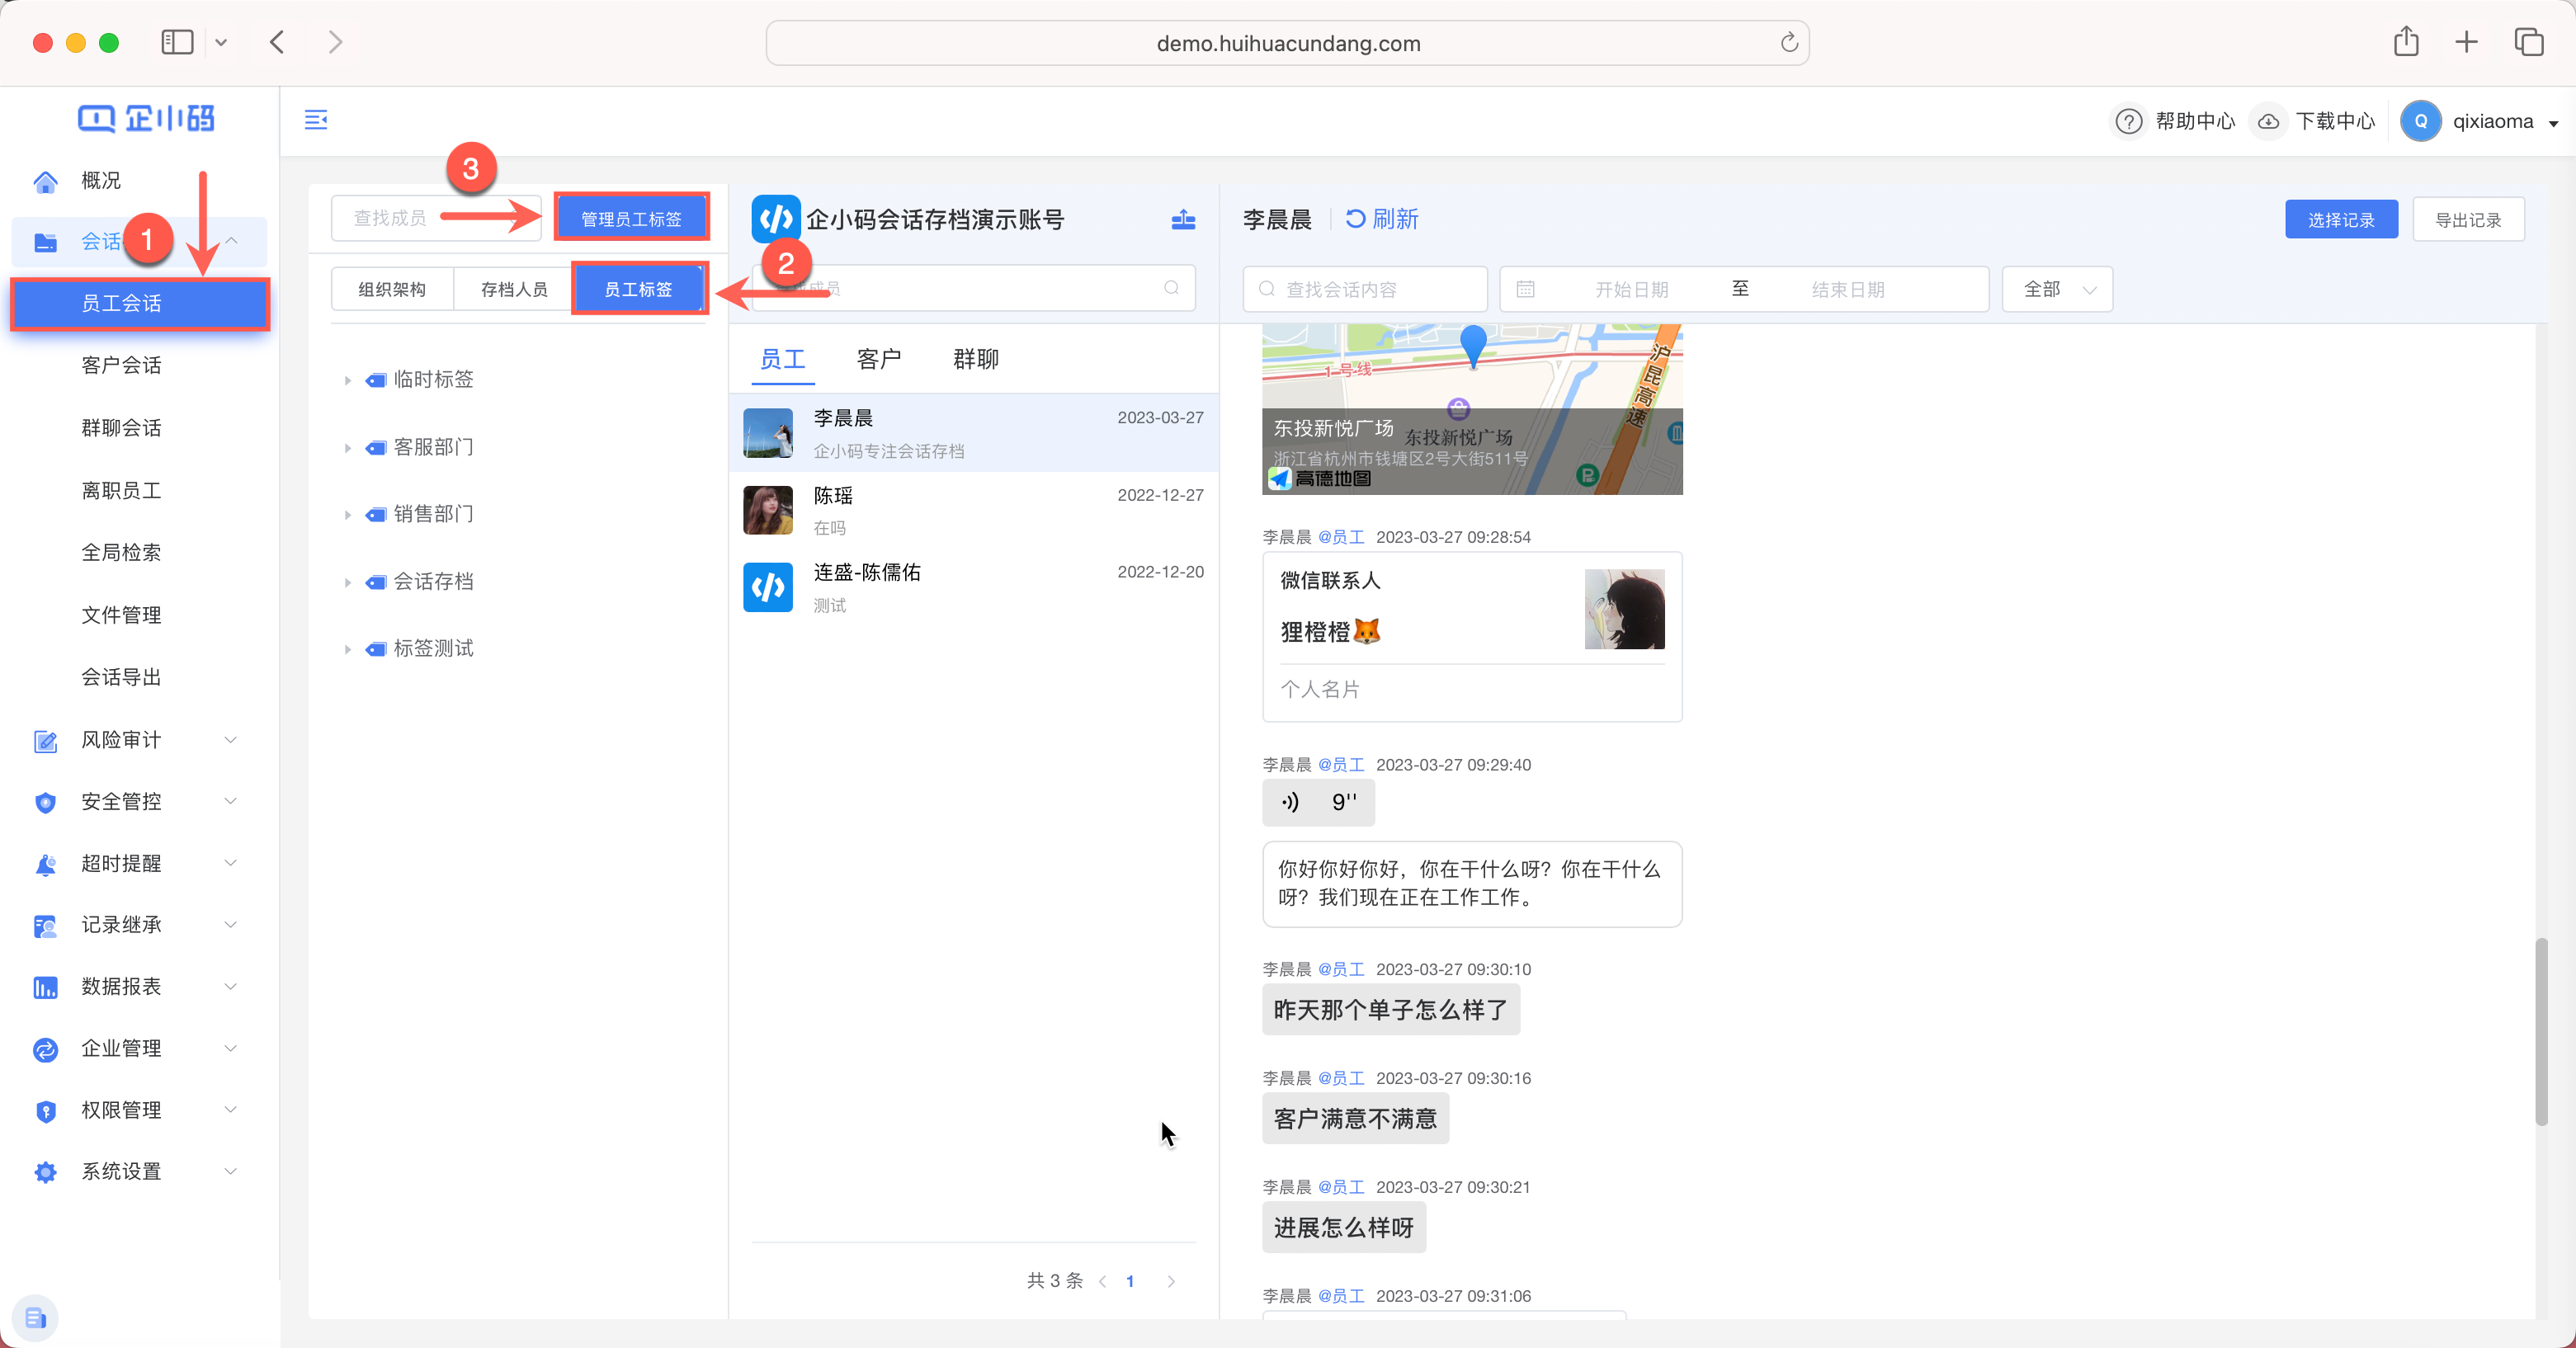Screen dimensions: 2576x1348
Task: Click the 会话 folder icon in sidebar
Action: point(45,242)
